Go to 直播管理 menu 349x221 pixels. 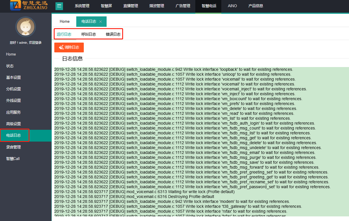[131, 6]
